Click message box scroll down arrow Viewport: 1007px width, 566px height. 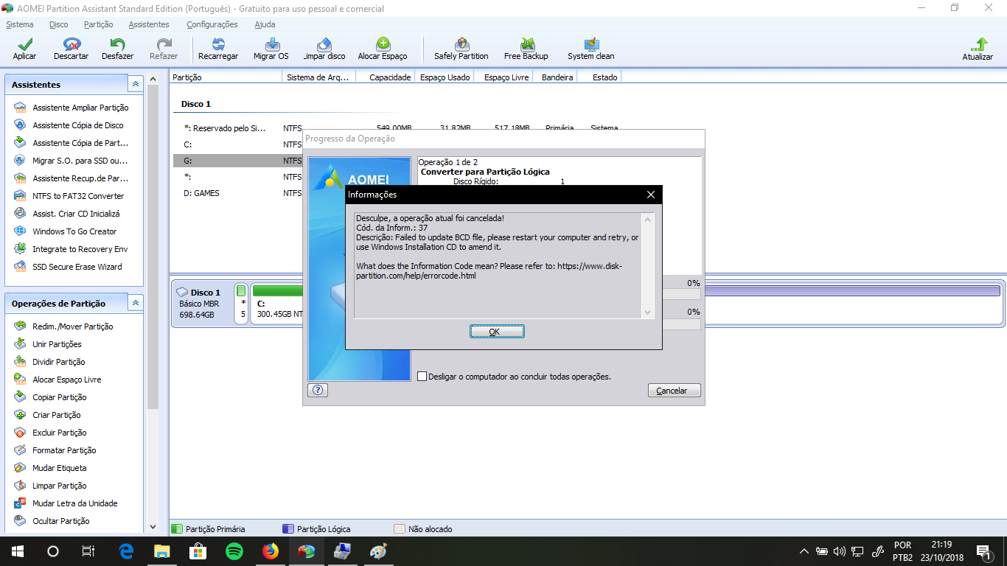[648, 312]
